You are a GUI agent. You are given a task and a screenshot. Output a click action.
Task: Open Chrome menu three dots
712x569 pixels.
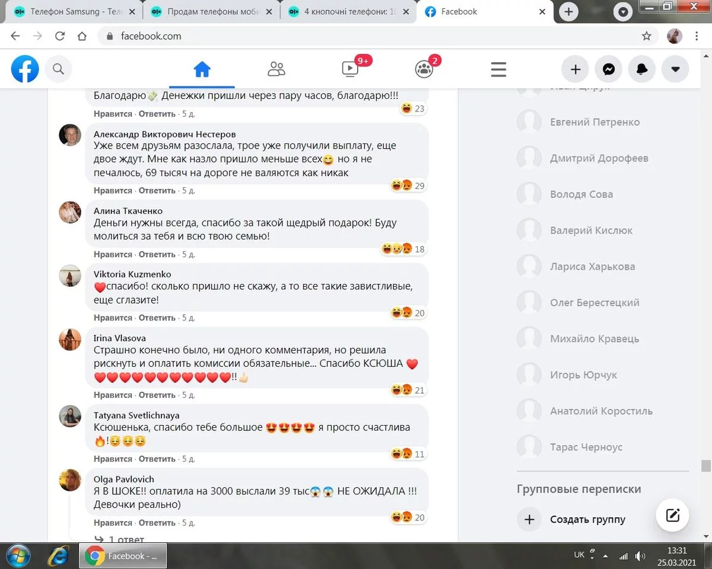pos(696,36)
